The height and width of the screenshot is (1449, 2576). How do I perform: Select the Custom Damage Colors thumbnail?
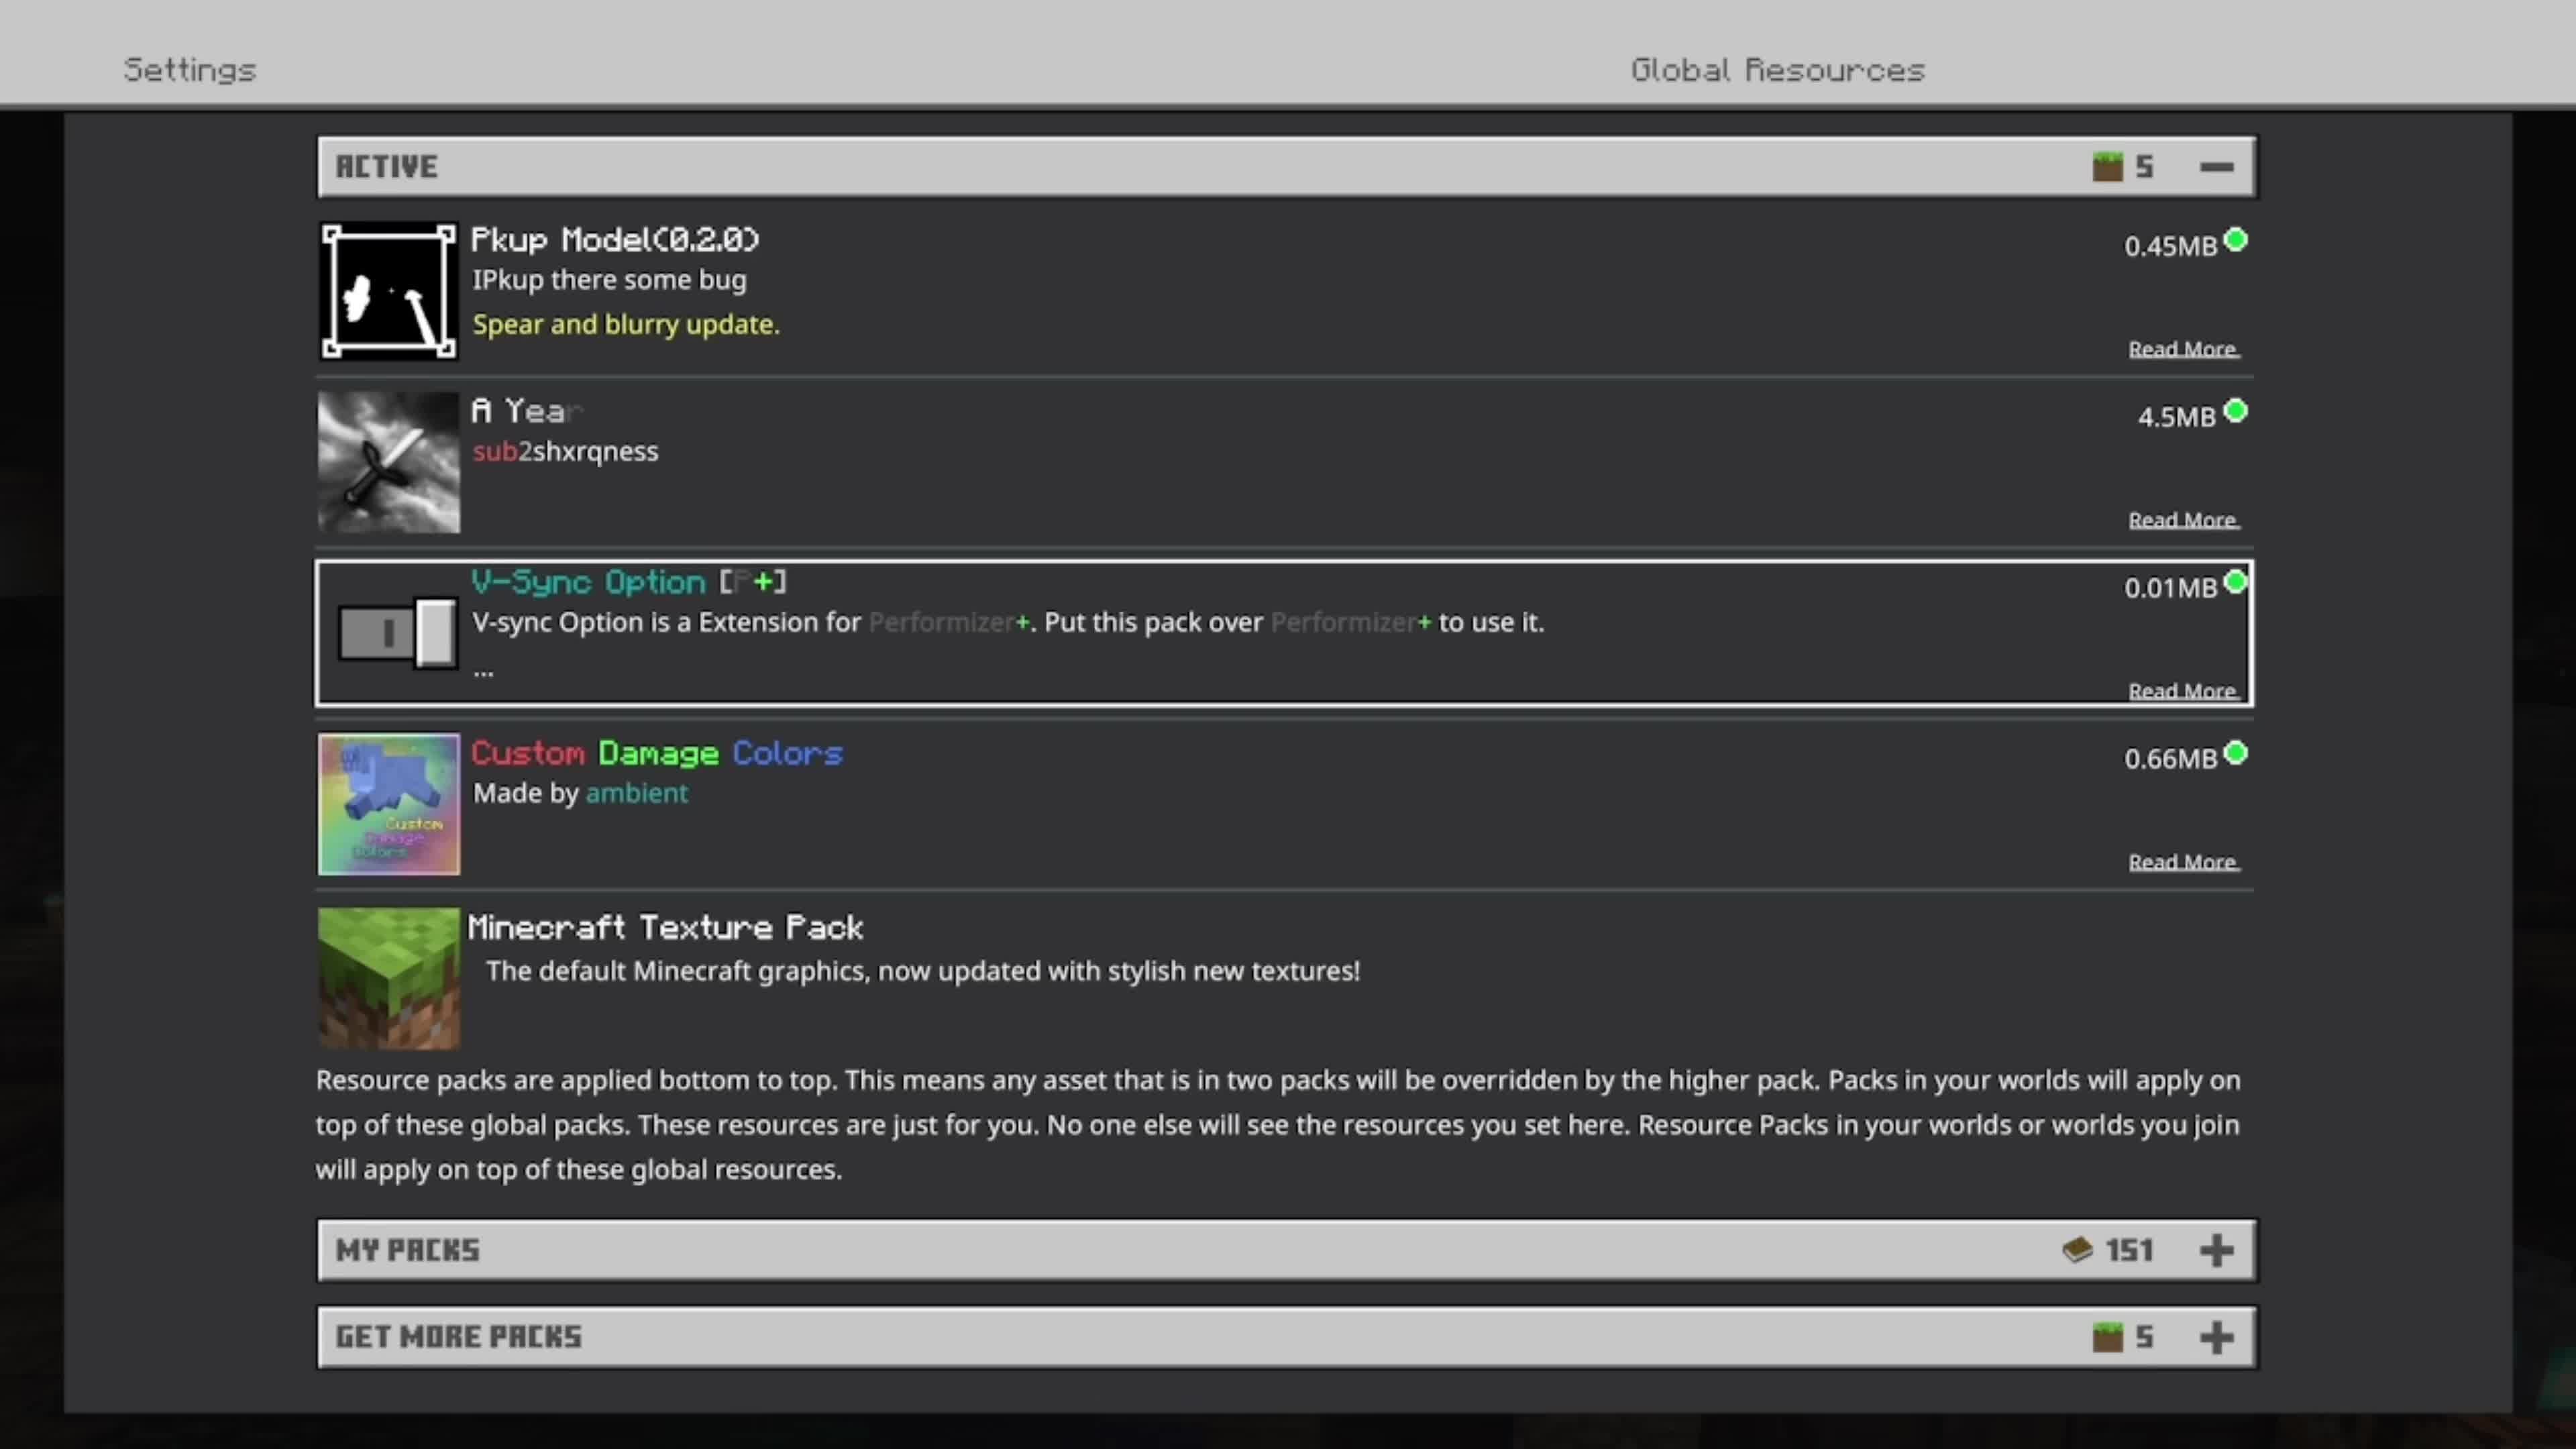(389, 804)
